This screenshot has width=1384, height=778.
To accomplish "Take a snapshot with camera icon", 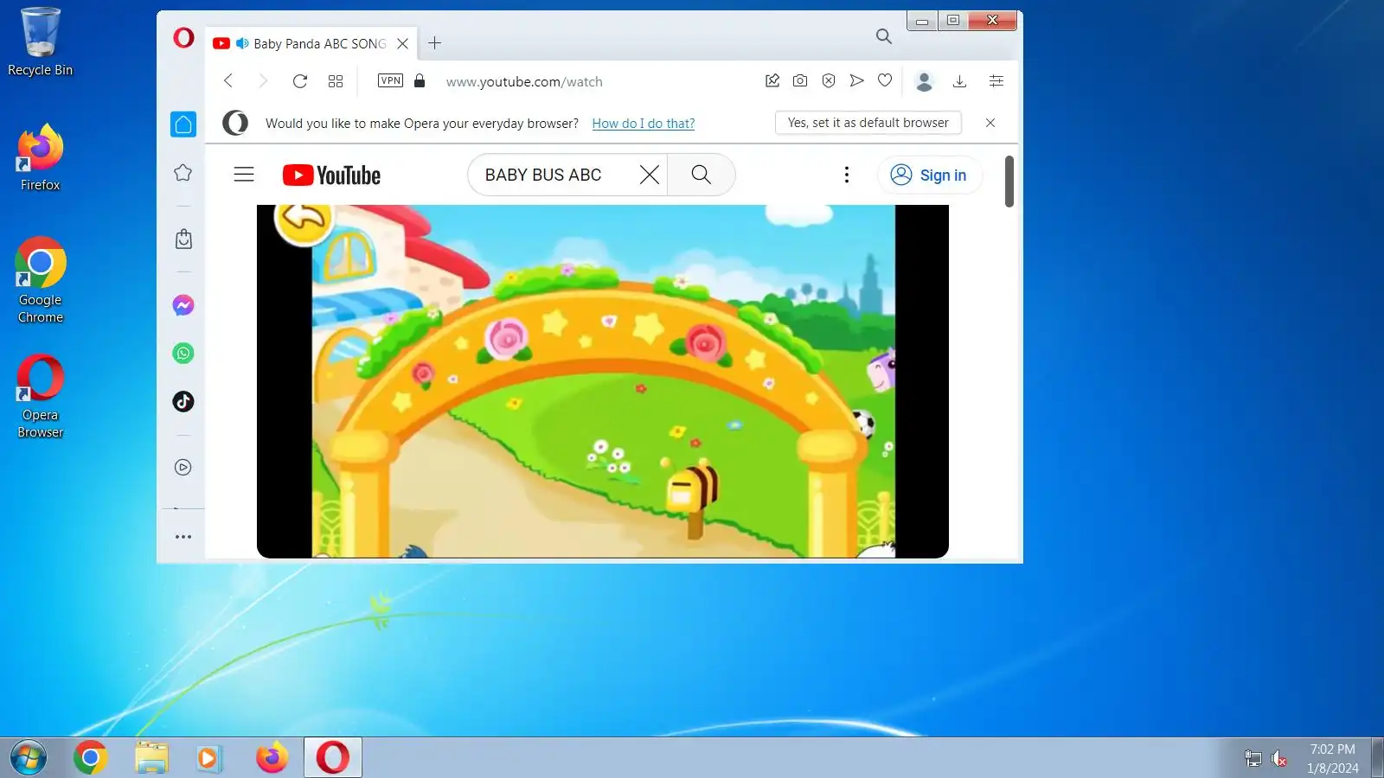I will click(x=800, y=80).
